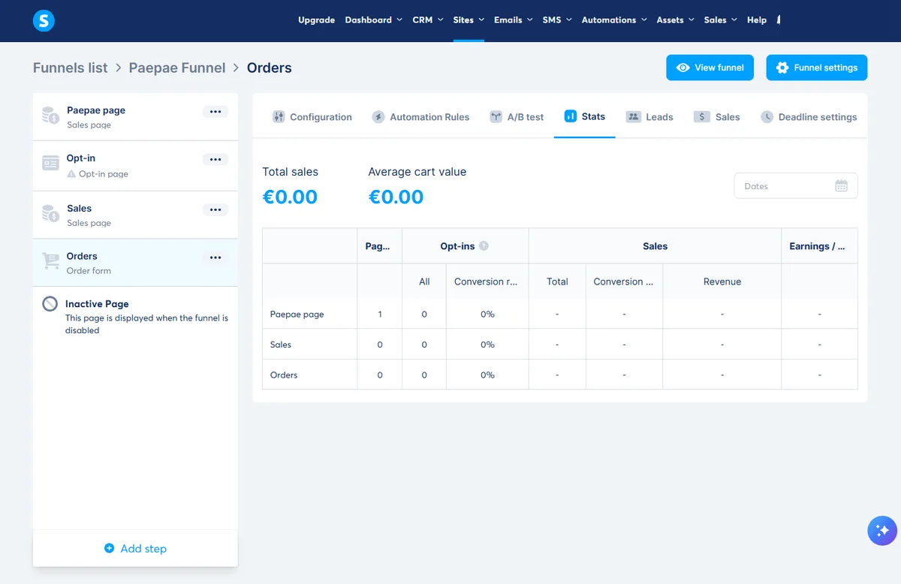
Task: Click the Total sales €0.00 value
Action: point(290,197)
